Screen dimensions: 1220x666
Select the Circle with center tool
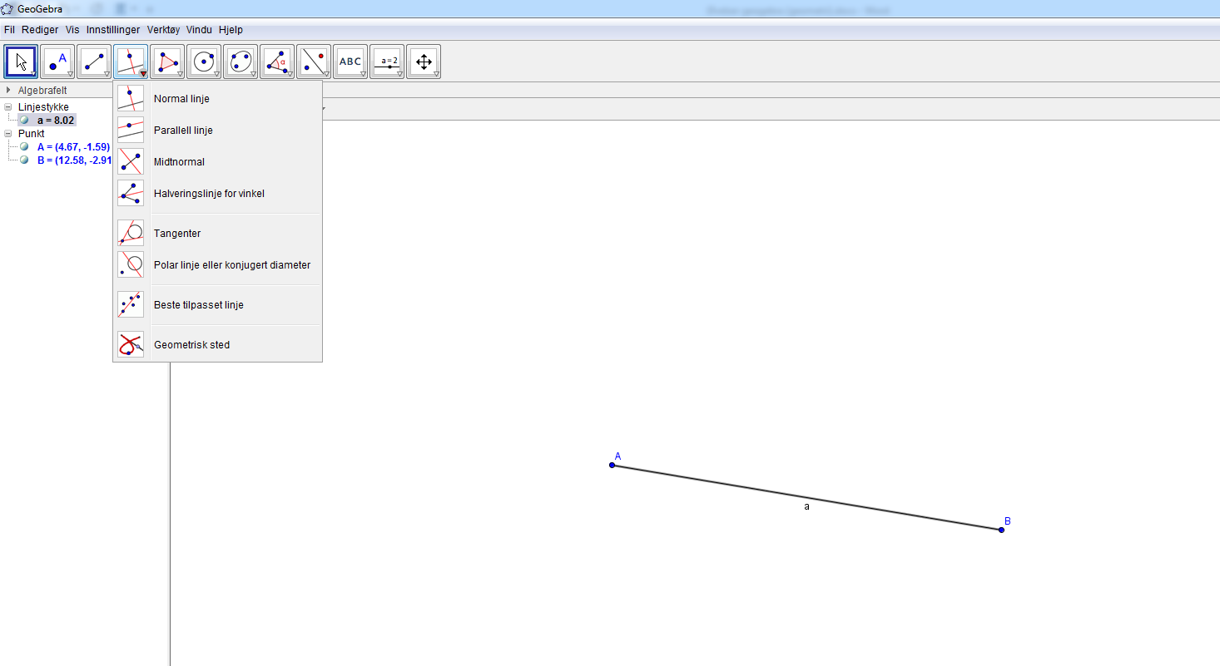click(204, 62)
